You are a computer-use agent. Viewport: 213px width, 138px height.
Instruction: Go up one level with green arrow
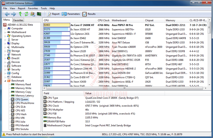(x=20, y=14)
